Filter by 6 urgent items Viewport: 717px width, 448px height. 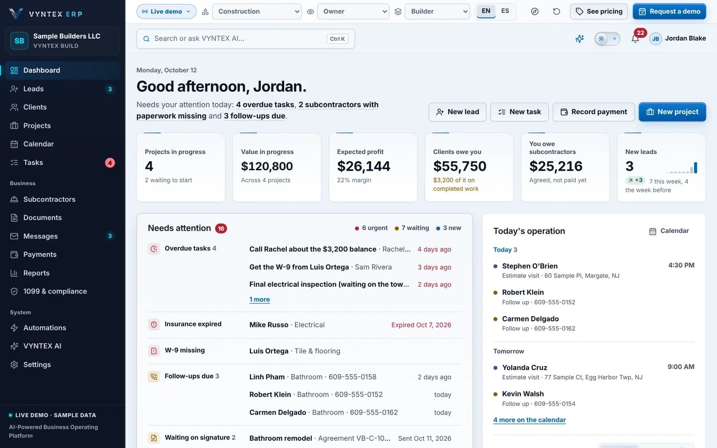coord(371,228)
